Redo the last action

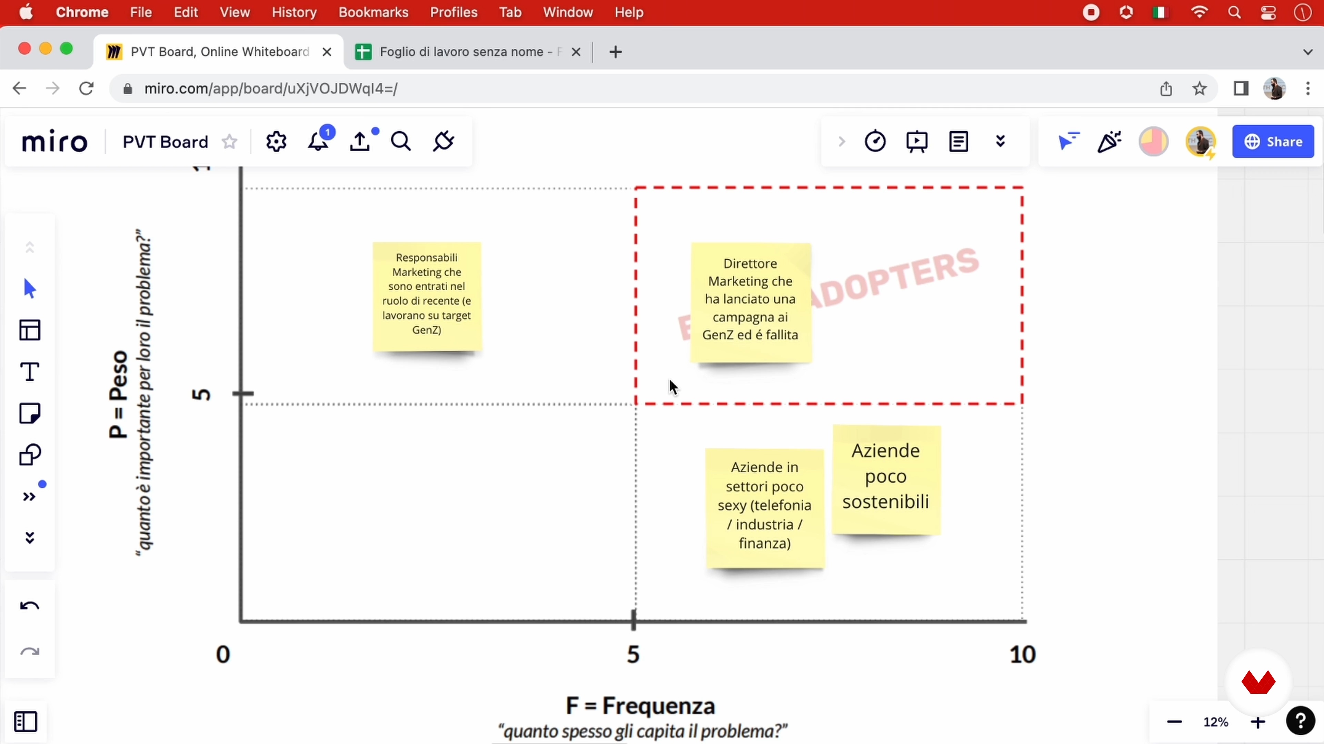[30, 652]
